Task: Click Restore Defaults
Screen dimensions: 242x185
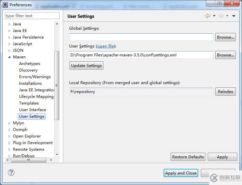Action: click(188, 157)
